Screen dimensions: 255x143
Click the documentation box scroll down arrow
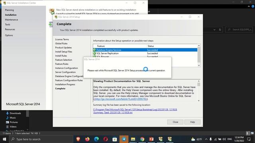pos(199,100)
